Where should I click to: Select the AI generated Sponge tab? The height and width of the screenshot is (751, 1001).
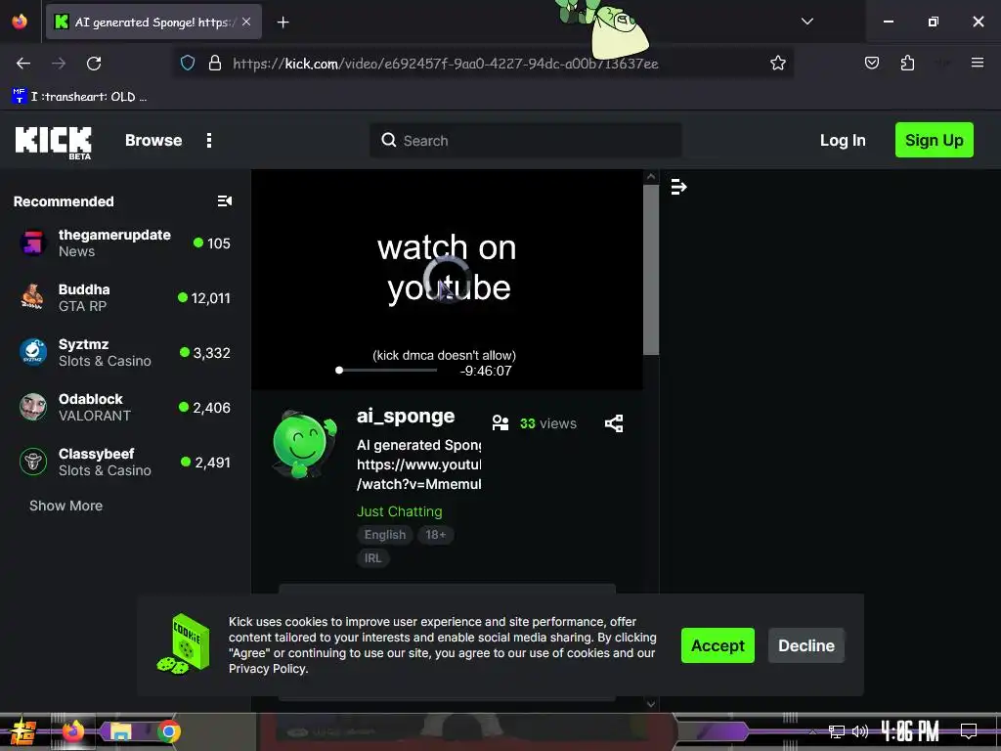click(x=153, y=22)
